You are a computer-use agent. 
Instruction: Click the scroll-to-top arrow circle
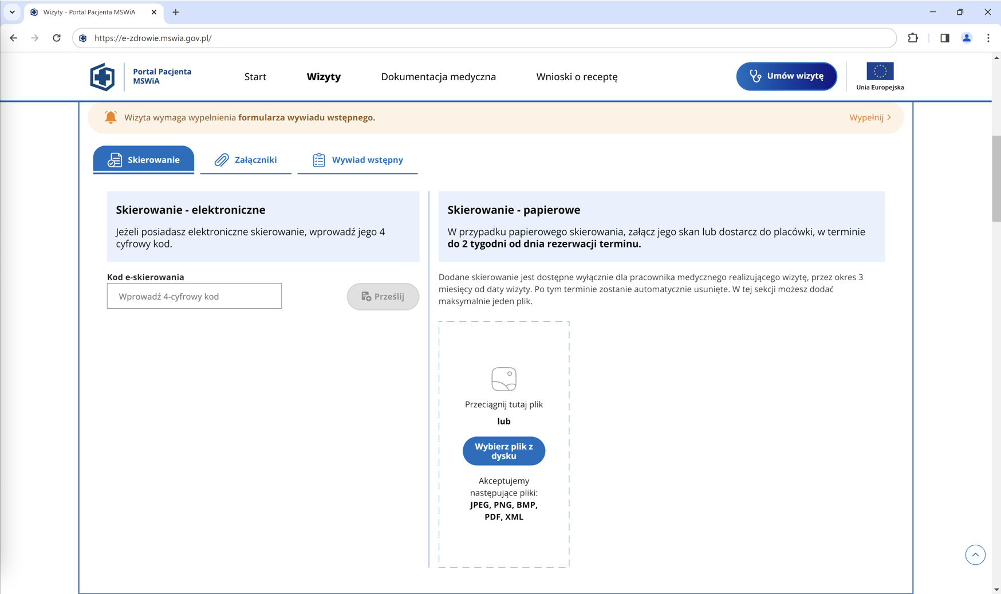[975, 554]
